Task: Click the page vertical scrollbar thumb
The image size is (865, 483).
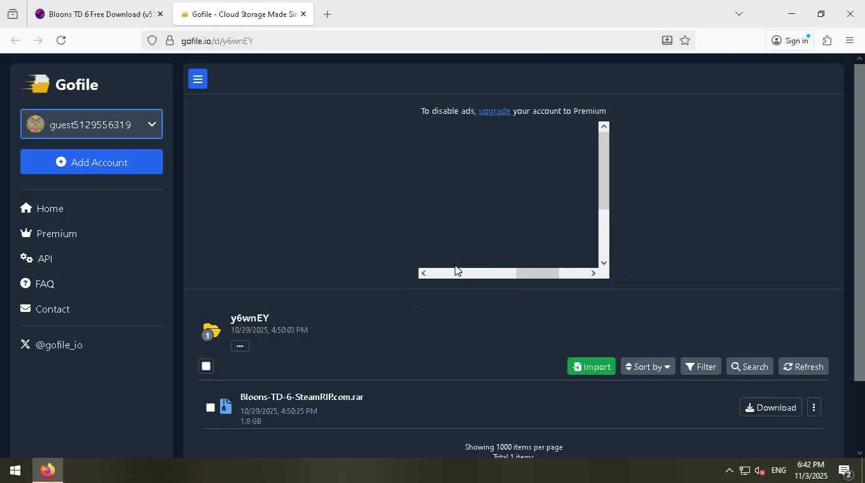Action: [x=859, y=222]
